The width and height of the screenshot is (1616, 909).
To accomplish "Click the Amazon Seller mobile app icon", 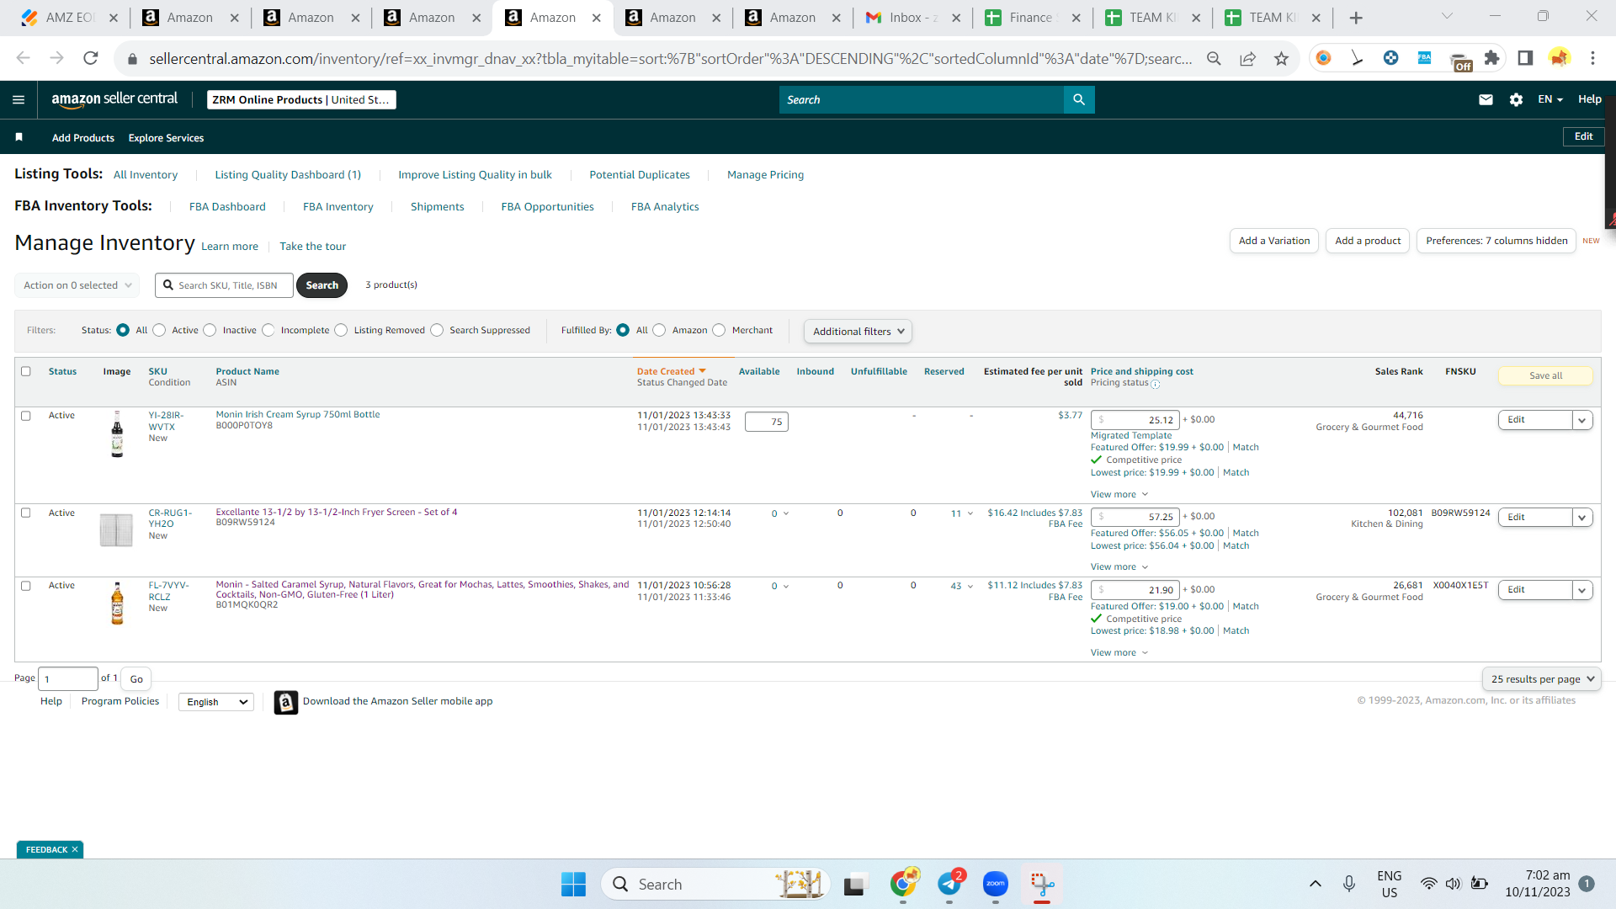I will [x=286, y=702].
